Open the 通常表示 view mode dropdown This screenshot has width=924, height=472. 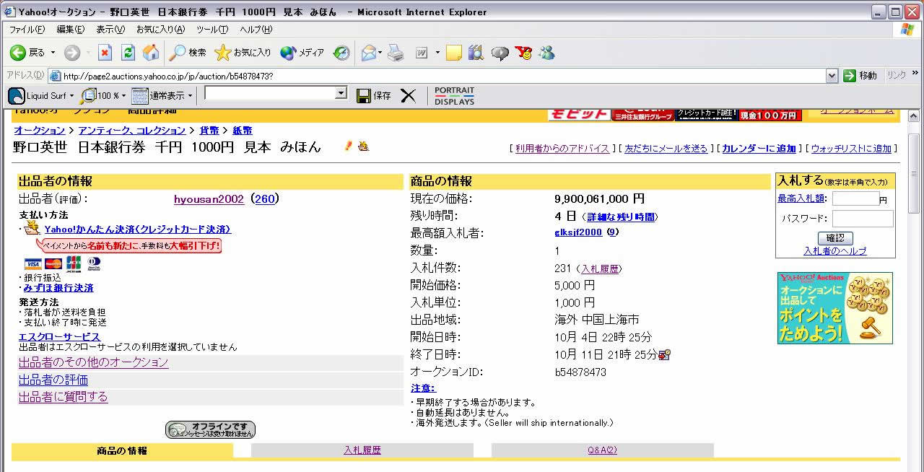tap(190, 95)
